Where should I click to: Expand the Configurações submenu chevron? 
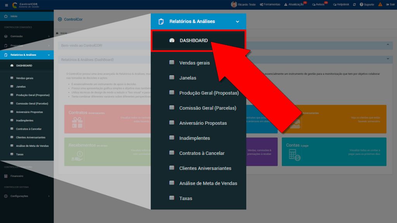[x=49, y=196]
